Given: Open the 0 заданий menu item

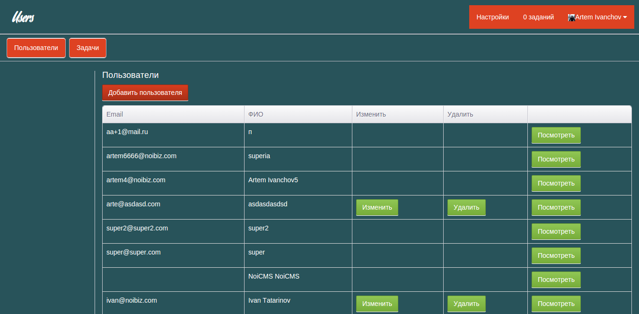Looking at the screenshot, I should [x=538, y=17].
